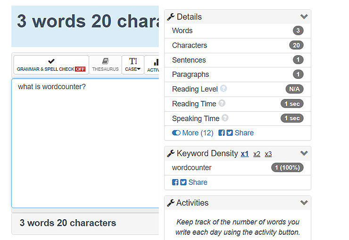The width and height of the screenshot is (349, 240).
Task: Click the wordcounter keyword row
Action: (x=238, y=168)
